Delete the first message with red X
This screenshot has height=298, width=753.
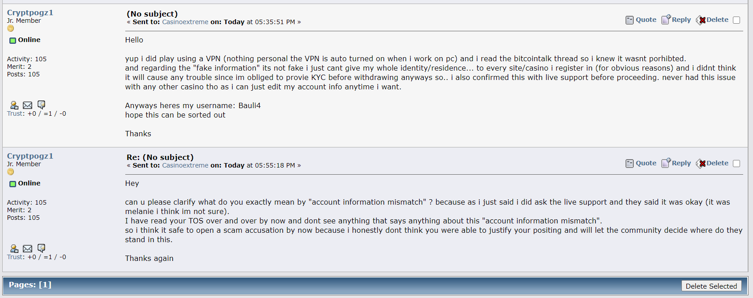[712, 20]
